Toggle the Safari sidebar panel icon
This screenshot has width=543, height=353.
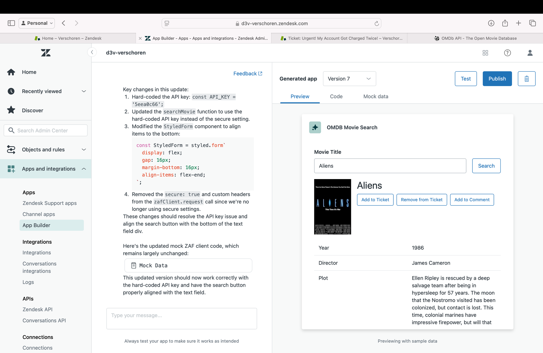11,23
